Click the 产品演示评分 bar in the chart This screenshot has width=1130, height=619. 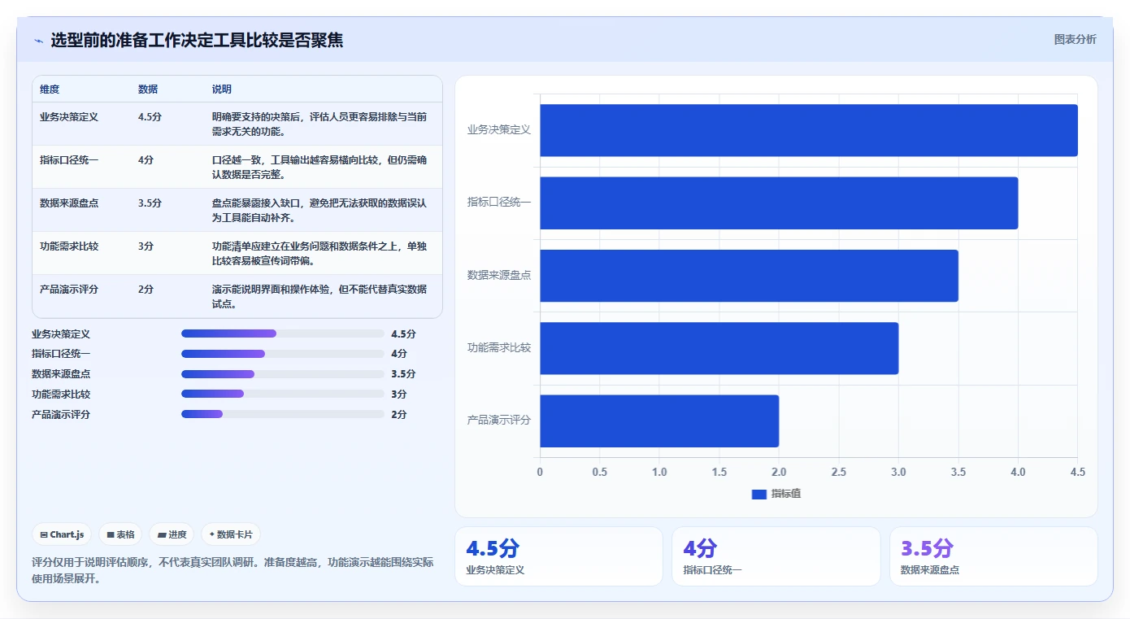pyautogui.click(x=659, y=421)
